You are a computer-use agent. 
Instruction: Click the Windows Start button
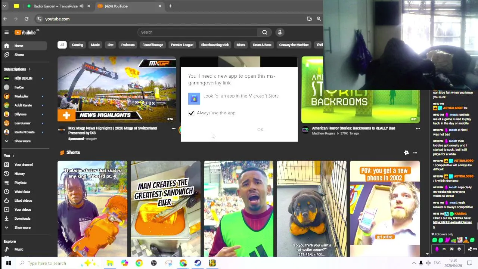[x=8, y=263]
